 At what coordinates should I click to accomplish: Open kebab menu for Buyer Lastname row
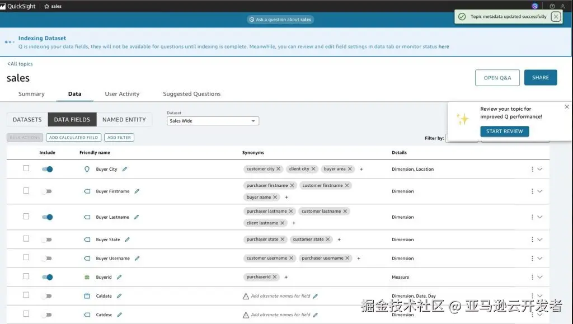532,217
